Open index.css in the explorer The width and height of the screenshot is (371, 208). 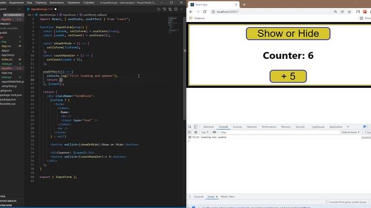(7, 60)
